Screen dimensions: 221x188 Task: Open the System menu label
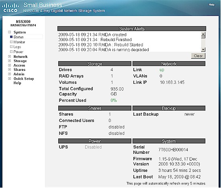click(20, 32)
